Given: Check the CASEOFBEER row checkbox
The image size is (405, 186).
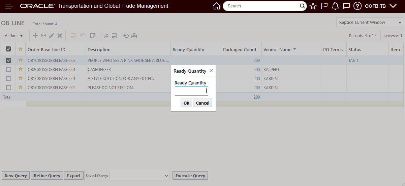Looking at the screenshot, I should (8, 69).
